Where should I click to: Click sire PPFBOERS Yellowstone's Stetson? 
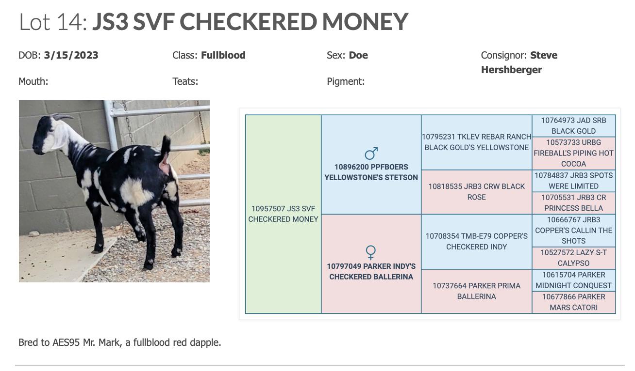point(371,172)
